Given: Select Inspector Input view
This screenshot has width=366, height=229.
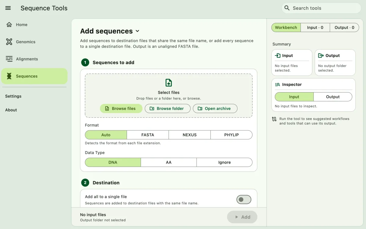Looking at the screenshot, I should point(294,97).
